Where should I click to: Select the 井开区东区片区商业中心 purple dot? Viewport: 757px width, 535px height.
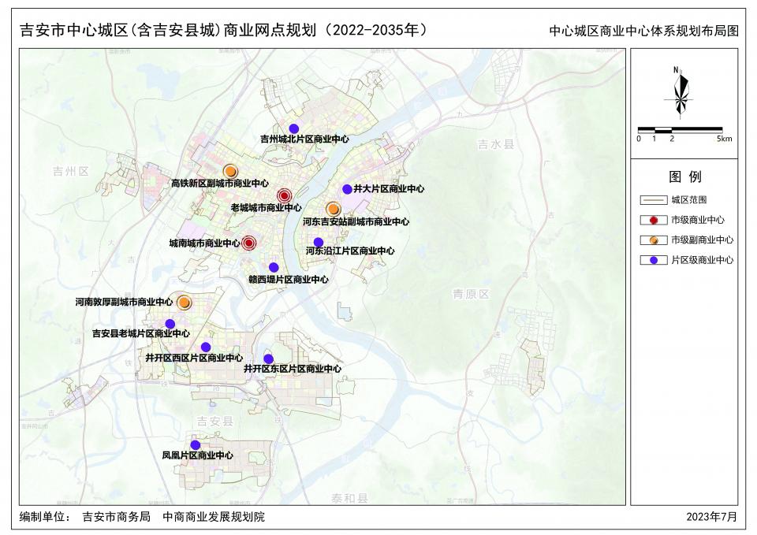point(268,359)
